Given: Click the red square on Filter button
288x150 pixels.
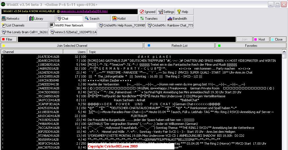Looking at the screenshot, I should click(3, 39).
